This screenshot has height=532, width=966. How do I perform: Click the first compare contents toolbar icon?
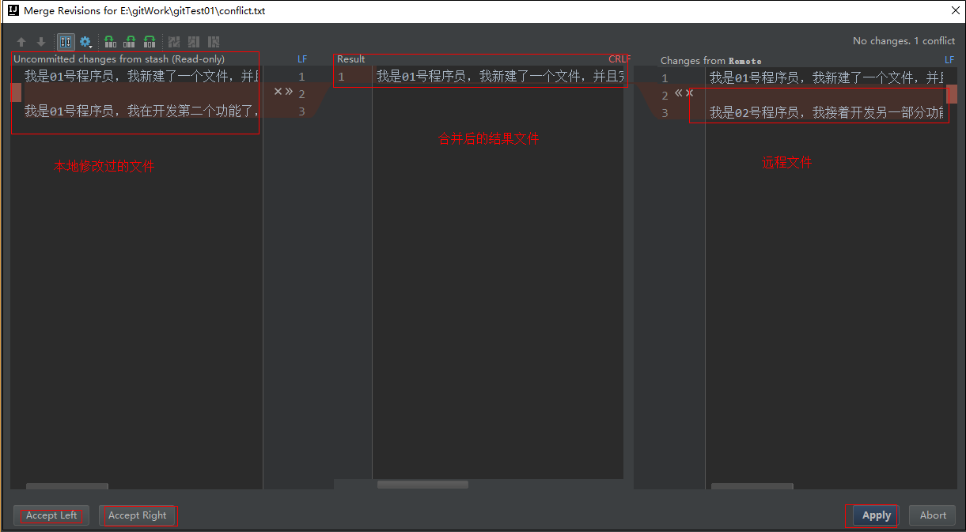(x=174, y=42)
